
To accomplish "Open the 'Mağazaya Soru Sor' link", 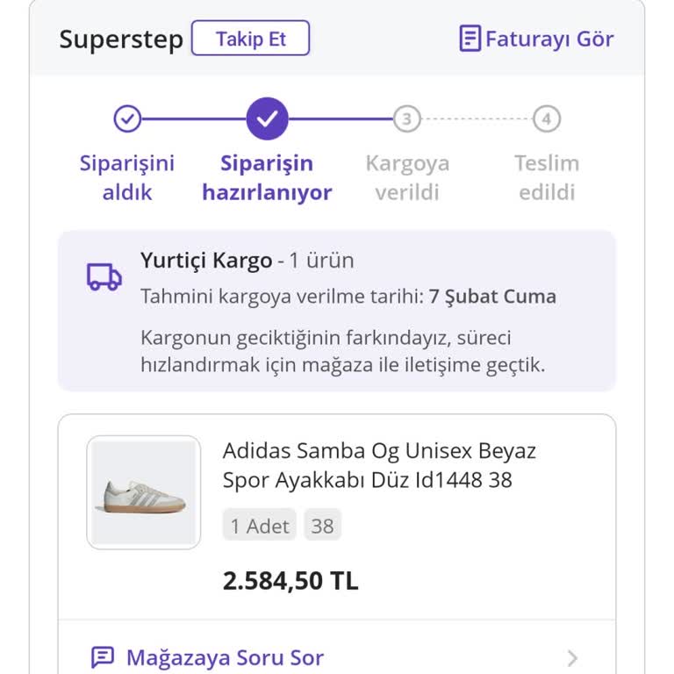I will point(225,657).
